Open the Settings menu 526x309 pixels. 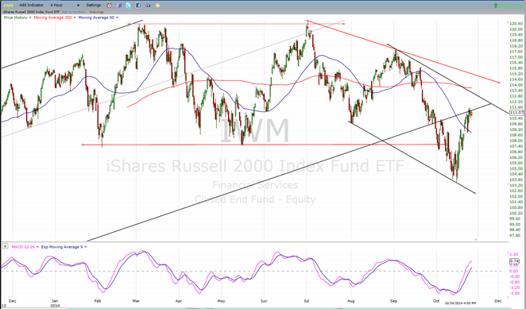[x=94, y=5]
